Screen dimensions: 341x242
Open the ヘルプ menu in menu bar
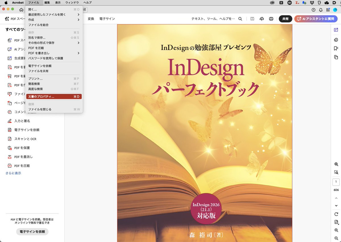coord(88,3)
